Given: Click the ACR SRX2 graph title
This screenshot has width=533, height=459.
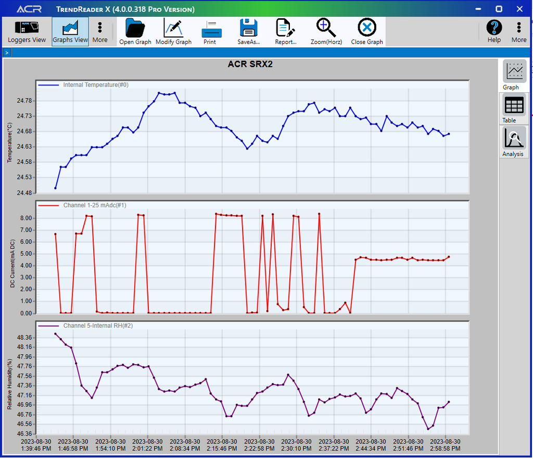Looking at the screenshot, I should 250,65.
